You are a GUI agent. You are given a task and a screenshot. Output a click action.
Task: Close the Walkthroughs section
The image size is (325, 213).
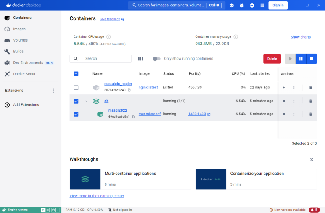(x=312, y=160)
